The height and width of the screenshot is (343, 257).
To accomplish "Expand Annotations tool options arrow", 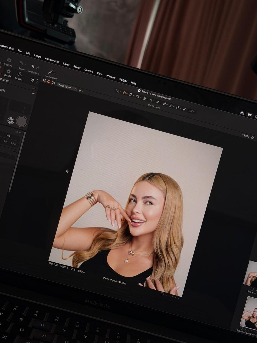I will (x=194, y=112).
